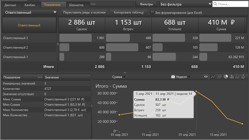This screenshot has height=140, width=249.
Task: Toggle chart visibility with the eye icon
Action: (206, 77)
